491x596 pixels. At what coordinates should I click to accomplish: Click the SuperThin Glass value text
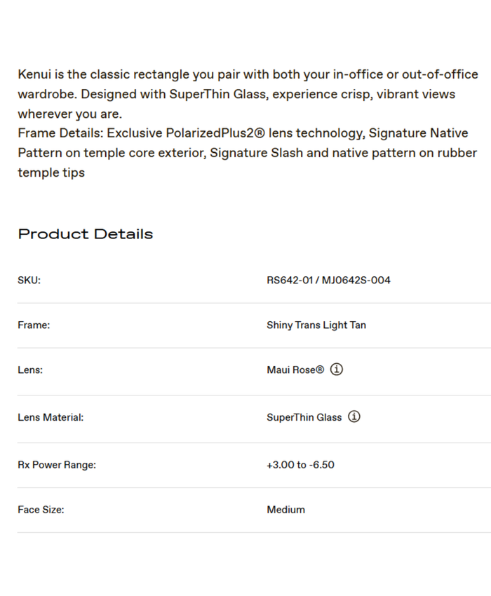304,417
